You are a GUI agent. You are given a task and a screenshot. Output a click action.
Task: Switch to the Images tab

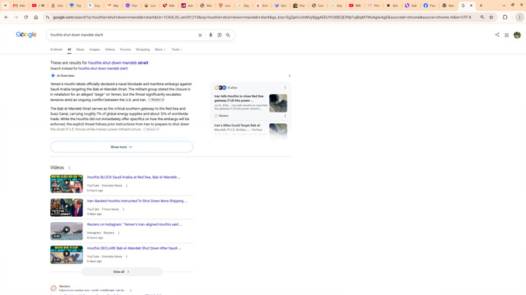(95, 49)
